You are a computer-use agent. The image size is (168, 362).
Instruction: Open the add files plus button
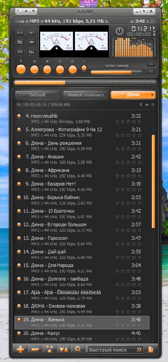pyautogui.click(x=21, y=349)
